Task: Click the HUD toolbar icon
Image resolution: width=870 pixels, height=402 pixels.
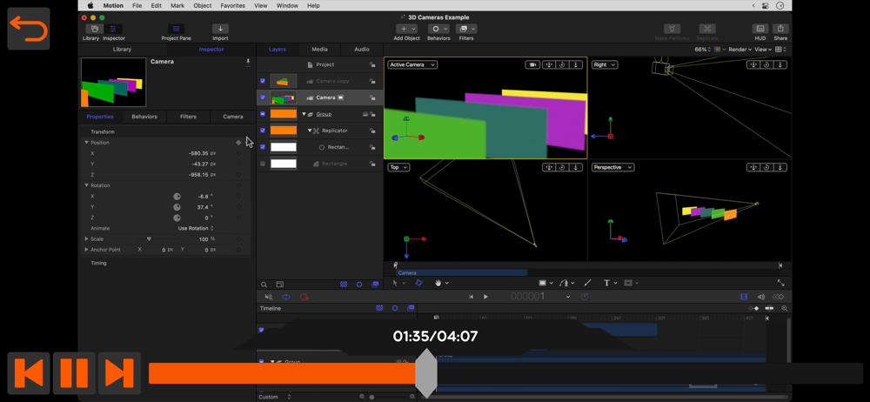Action: pos(760,29)
